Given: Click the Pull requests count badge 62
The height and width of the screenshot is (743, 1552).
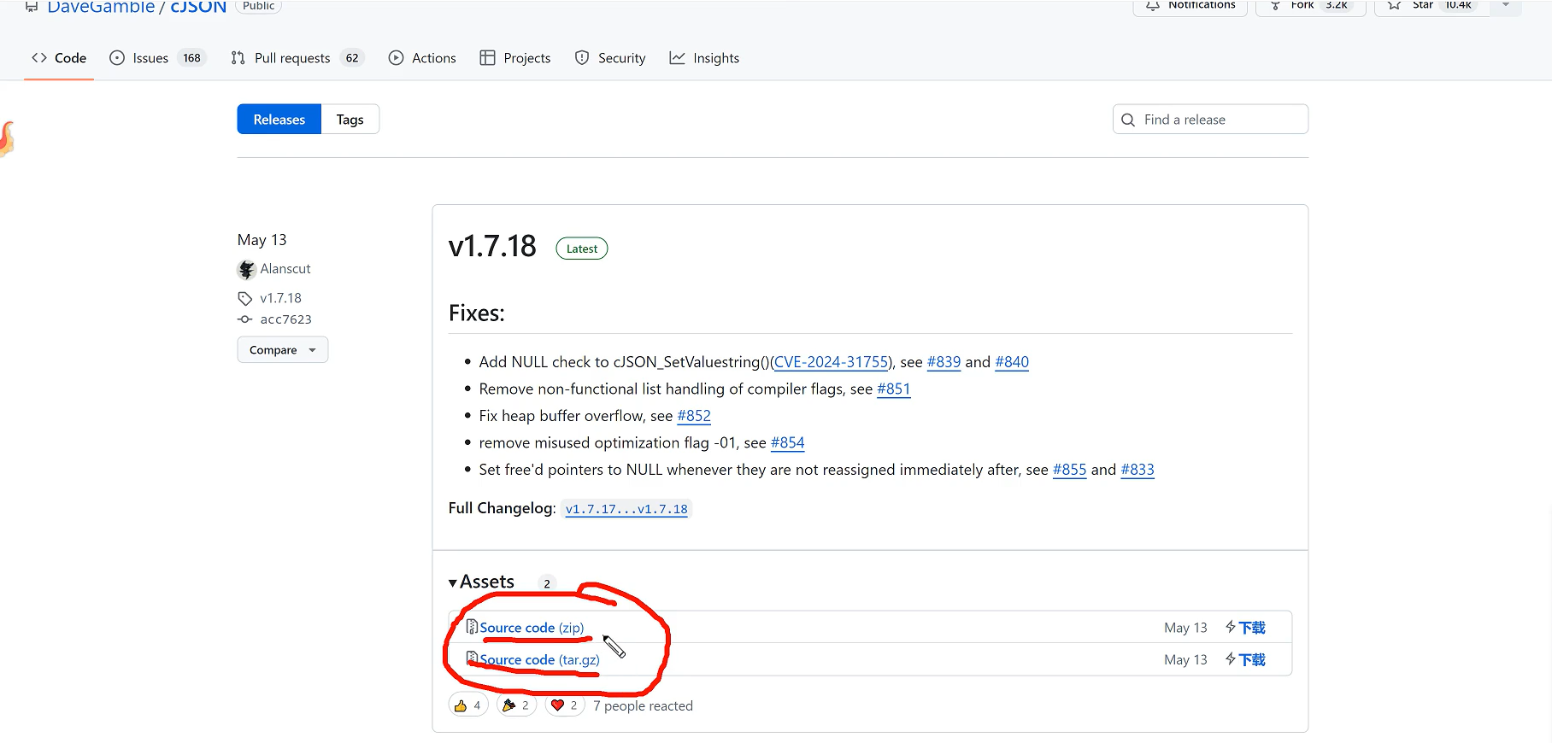Looking at the screenshot, I should pos(352,58).
